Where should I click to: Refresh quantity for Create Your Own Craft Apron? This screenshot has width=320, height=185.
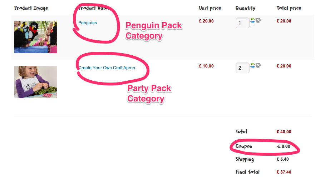point(252,65)
